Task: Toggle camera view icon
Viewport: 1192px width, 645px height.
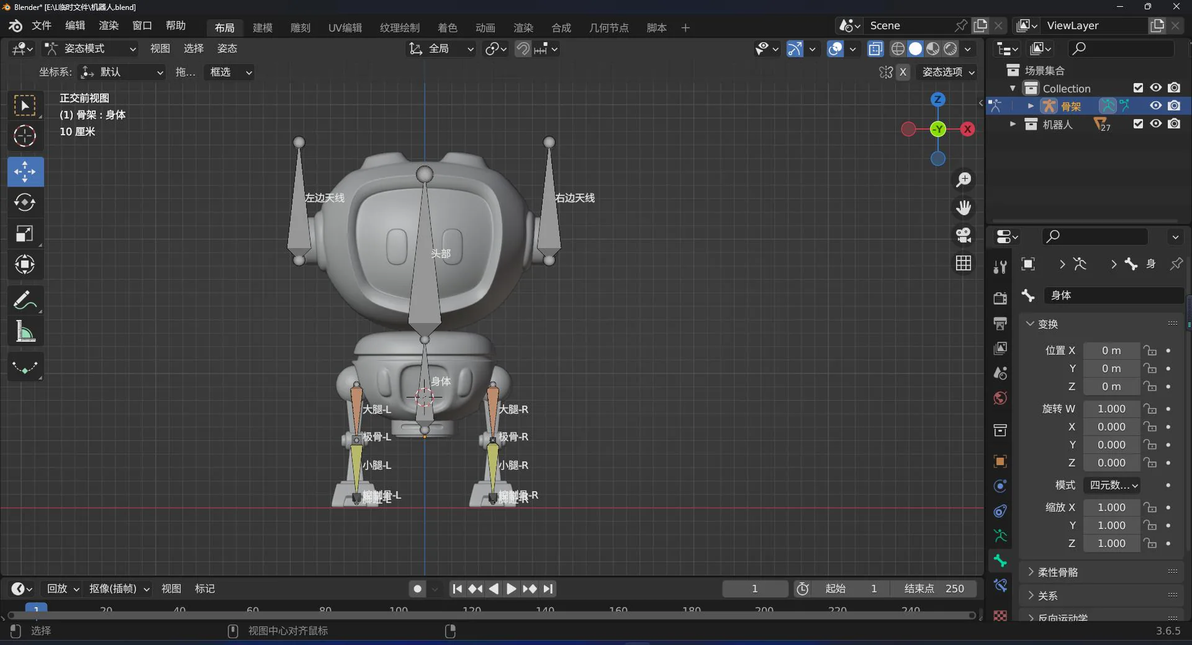Action: coord(964,235)
